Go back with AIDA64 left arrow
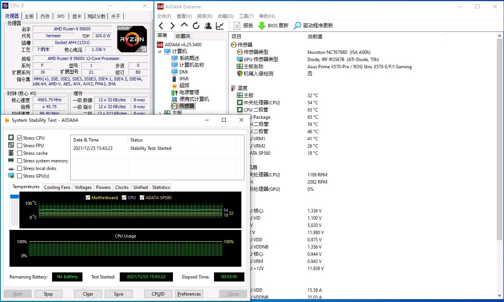This screenshot has height=302, width=504. tap(161, 25)
